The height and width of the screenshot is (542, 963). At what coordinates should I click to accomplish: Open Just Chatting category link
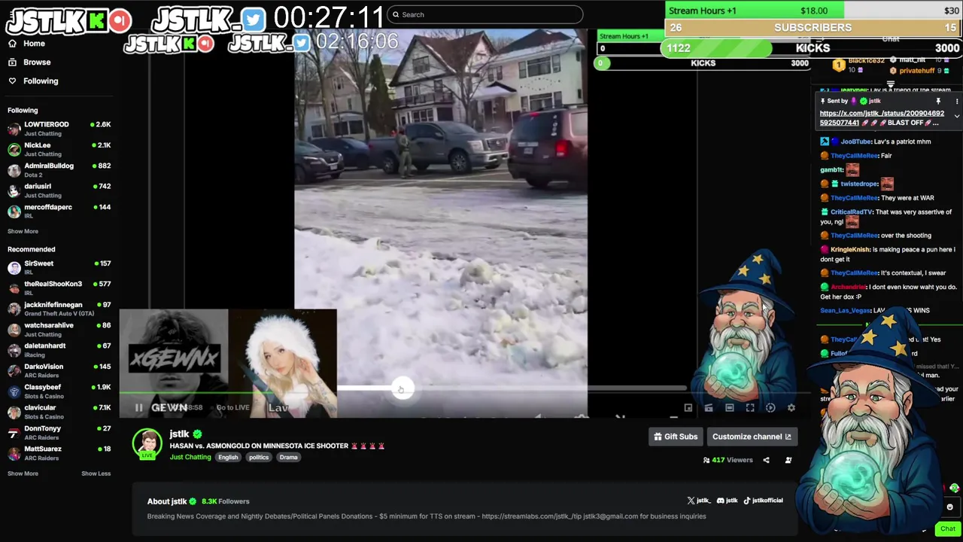click(x=190, y=458)
